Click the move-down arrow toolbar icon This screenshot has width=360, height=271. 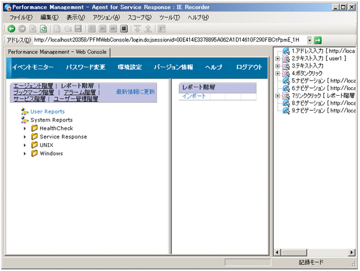tap(137, 29)
